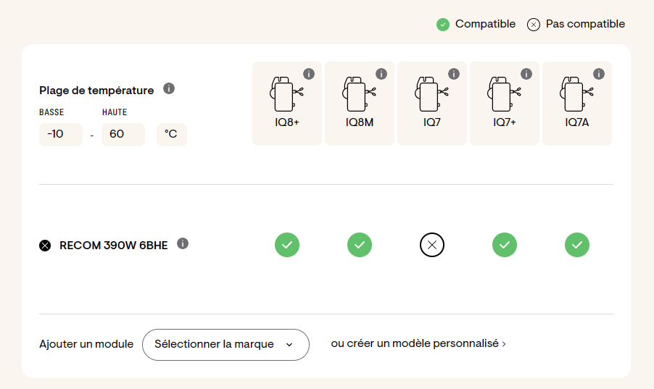This screenshot has width=654, height=389.
Task: Expand the °C temperature unit selector
Action: (x=171, y=134)
